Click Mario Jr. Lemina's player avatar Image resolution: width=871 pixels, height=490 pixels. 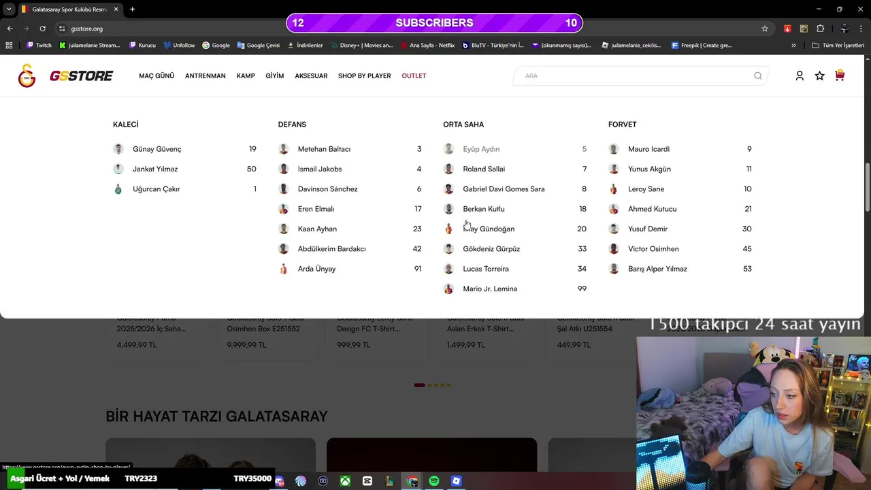click(448, 289)
